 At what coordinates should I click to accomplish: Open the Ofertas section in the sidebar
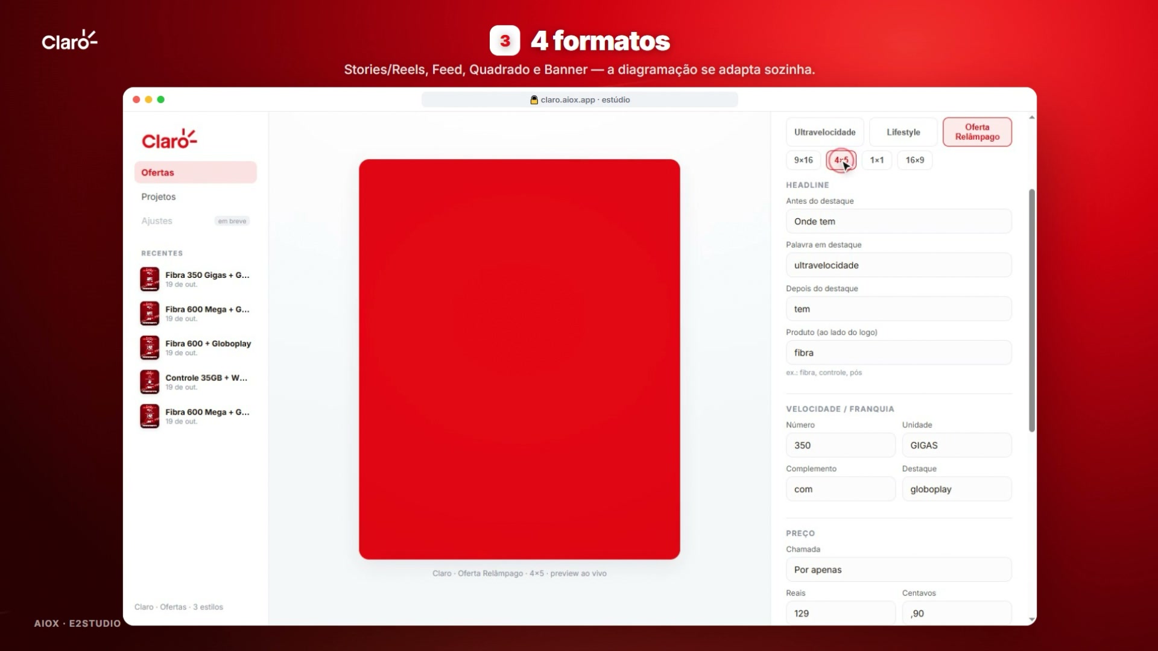pos(195,172)
